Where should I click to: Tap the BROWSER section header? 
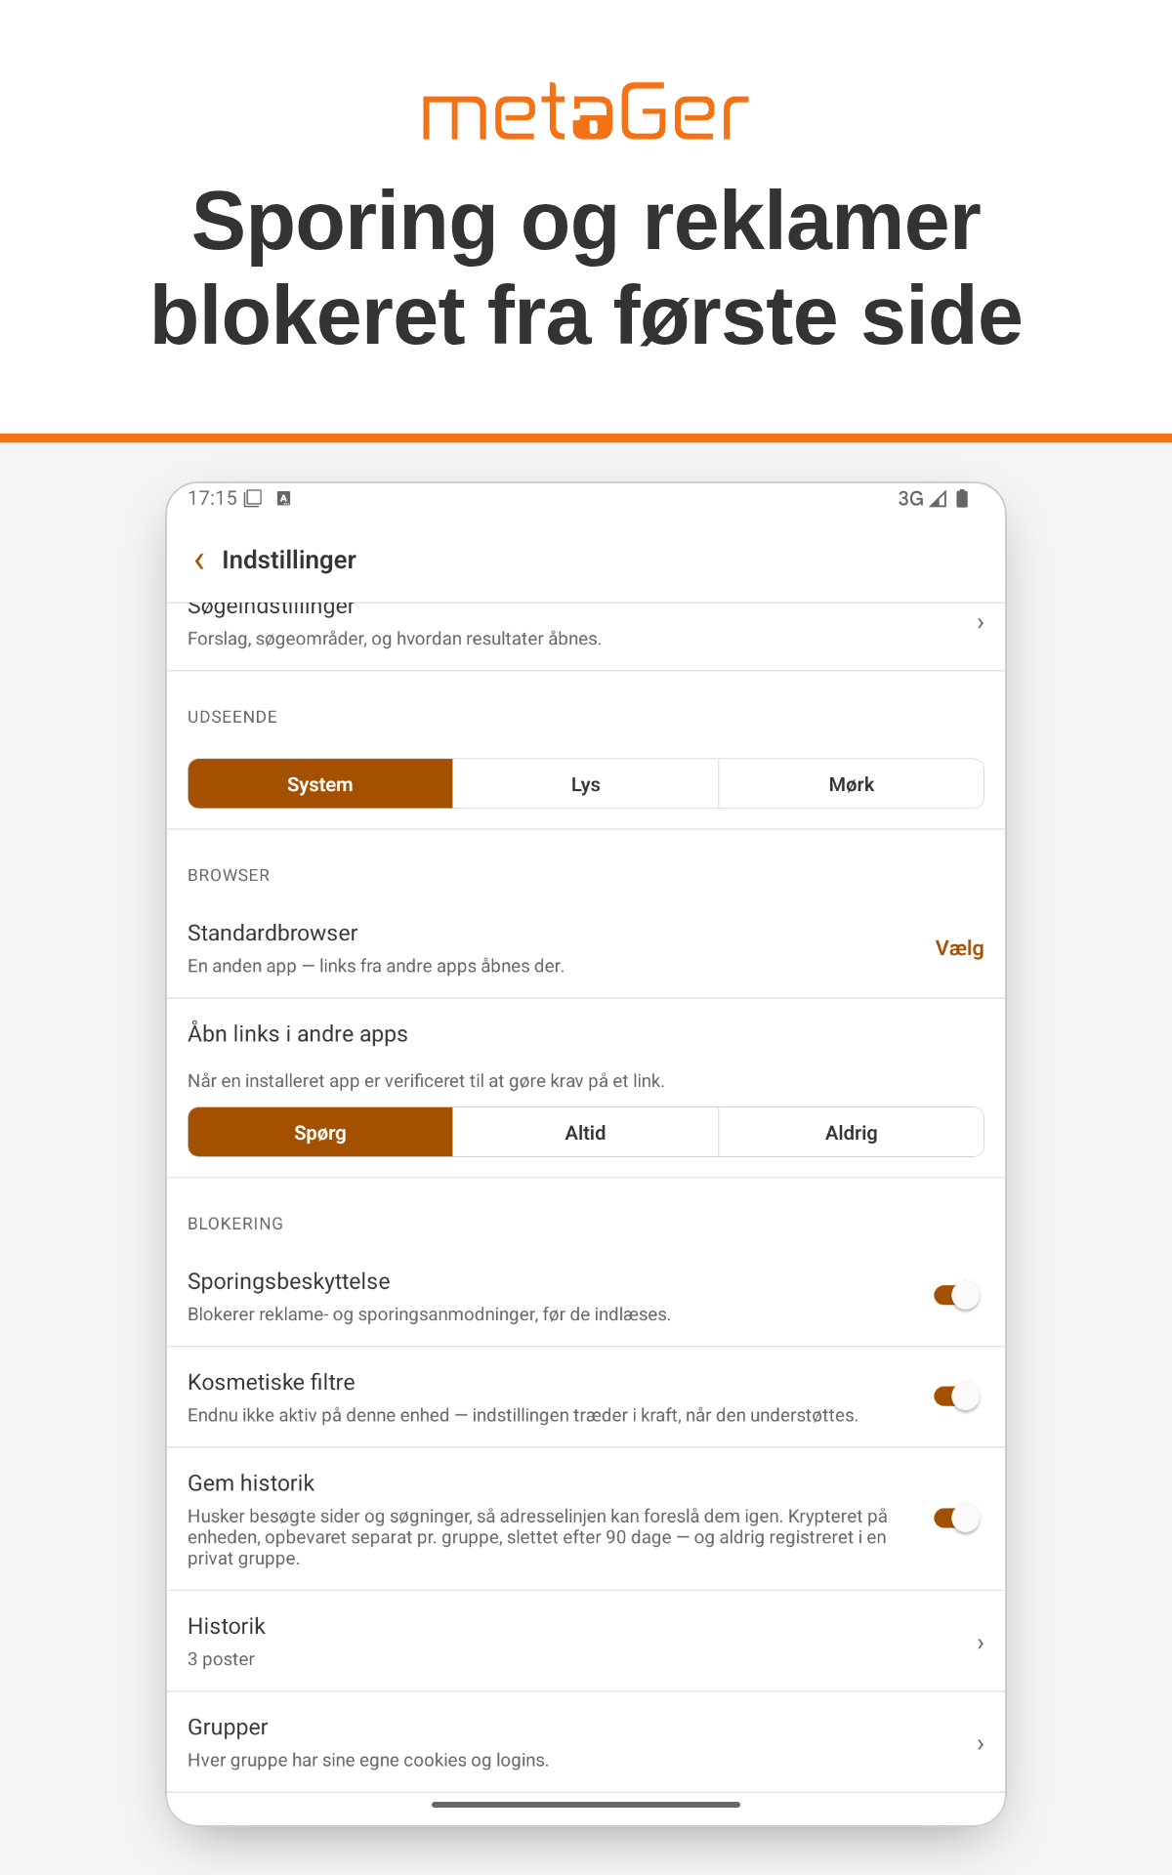tap(229, 875)
